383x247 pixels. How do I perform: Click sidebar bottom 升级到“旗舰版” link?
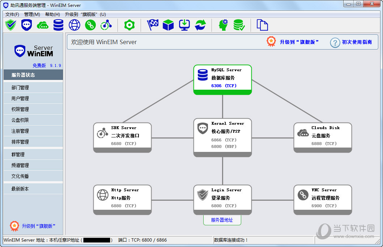[39, 226]
